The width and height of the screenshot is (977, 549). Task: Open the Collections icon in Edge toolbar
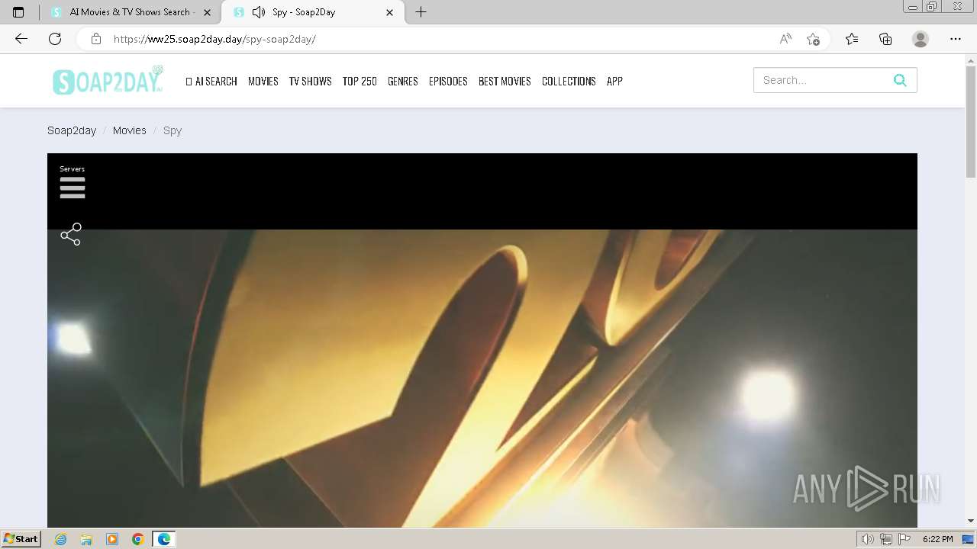(x=885, y=39)
